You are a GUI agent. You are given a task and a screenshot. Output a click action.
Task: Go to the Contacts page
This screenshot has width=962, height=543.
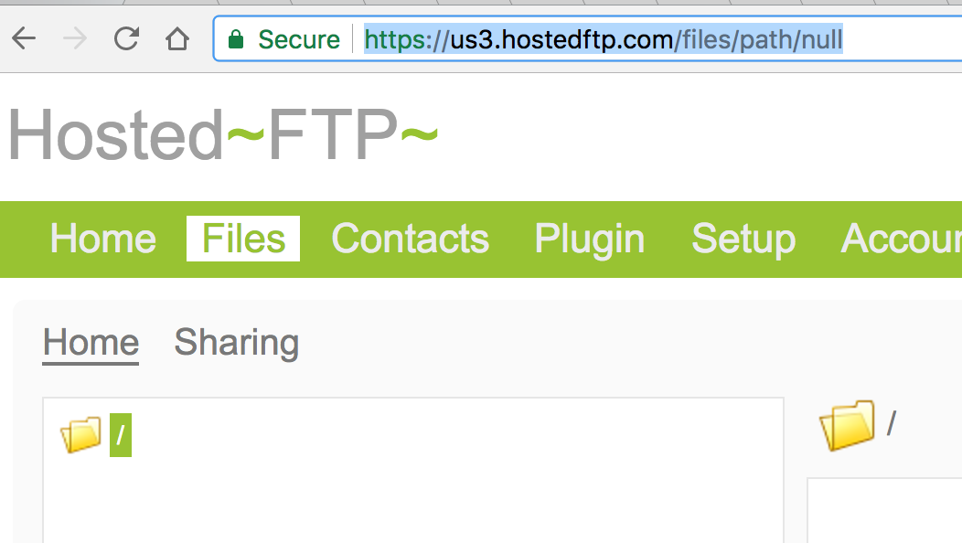tap(410, 239)
